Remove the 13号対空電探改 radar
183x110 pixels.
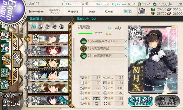pyautogui.click(x=126, y=49)
